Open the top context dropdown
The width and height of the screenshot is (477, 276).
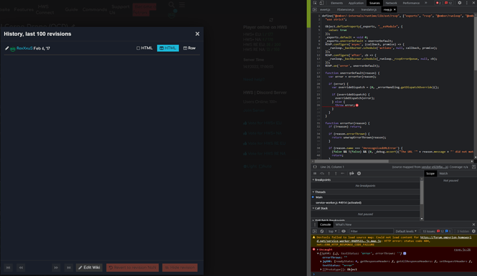click(x=332, y=231)
